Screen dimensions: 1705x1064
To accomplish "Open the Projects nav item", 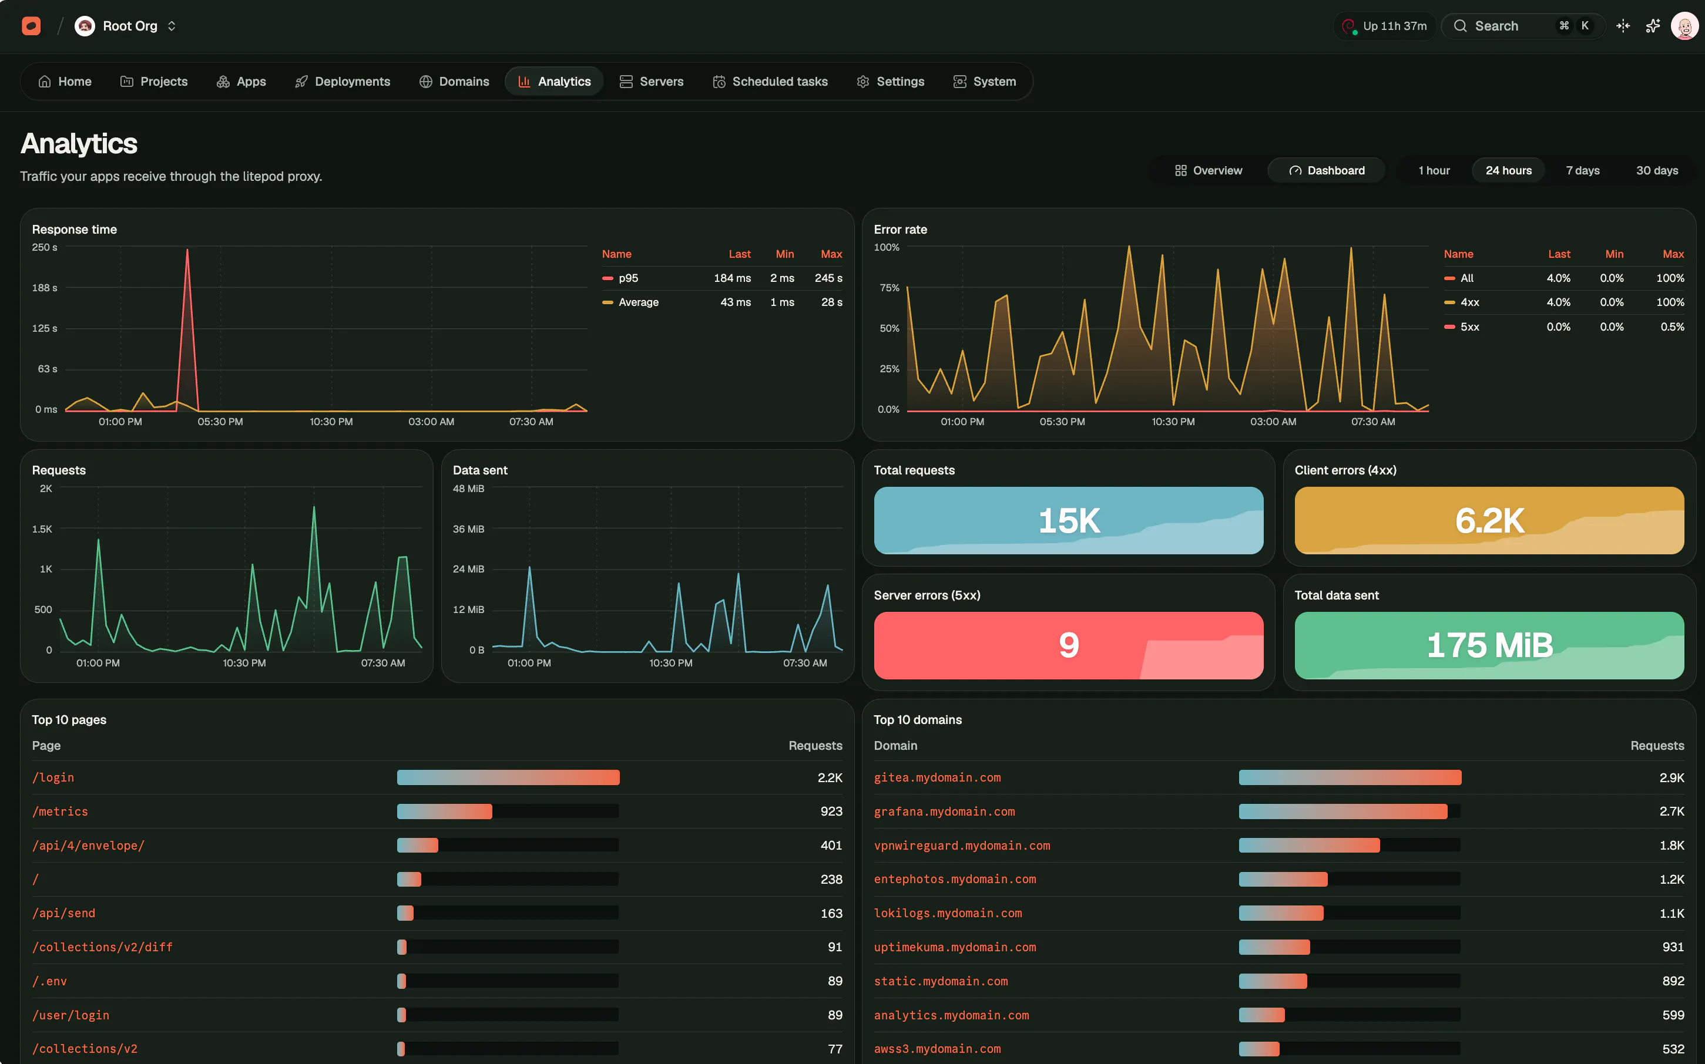I will coord(154,82).
